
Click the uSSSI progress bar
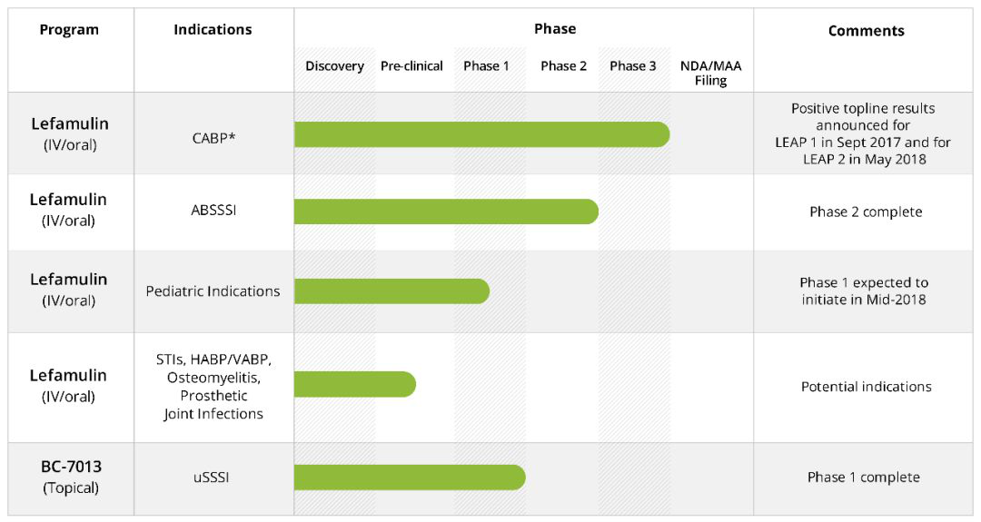[409, 478]
